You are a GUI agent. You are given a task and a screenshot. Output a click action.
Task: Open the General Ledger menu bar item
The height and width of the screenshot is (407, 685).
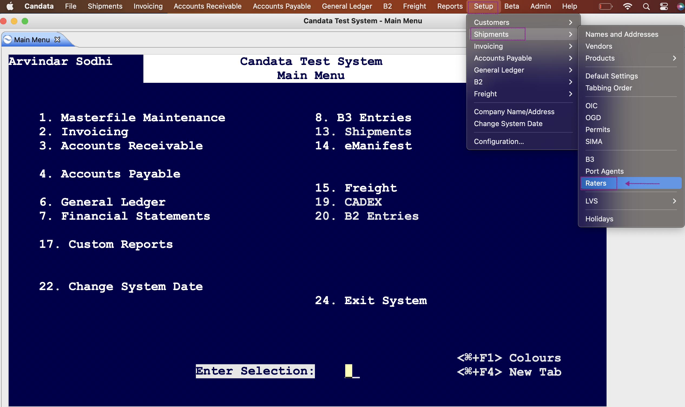click(x=347, y=6)
